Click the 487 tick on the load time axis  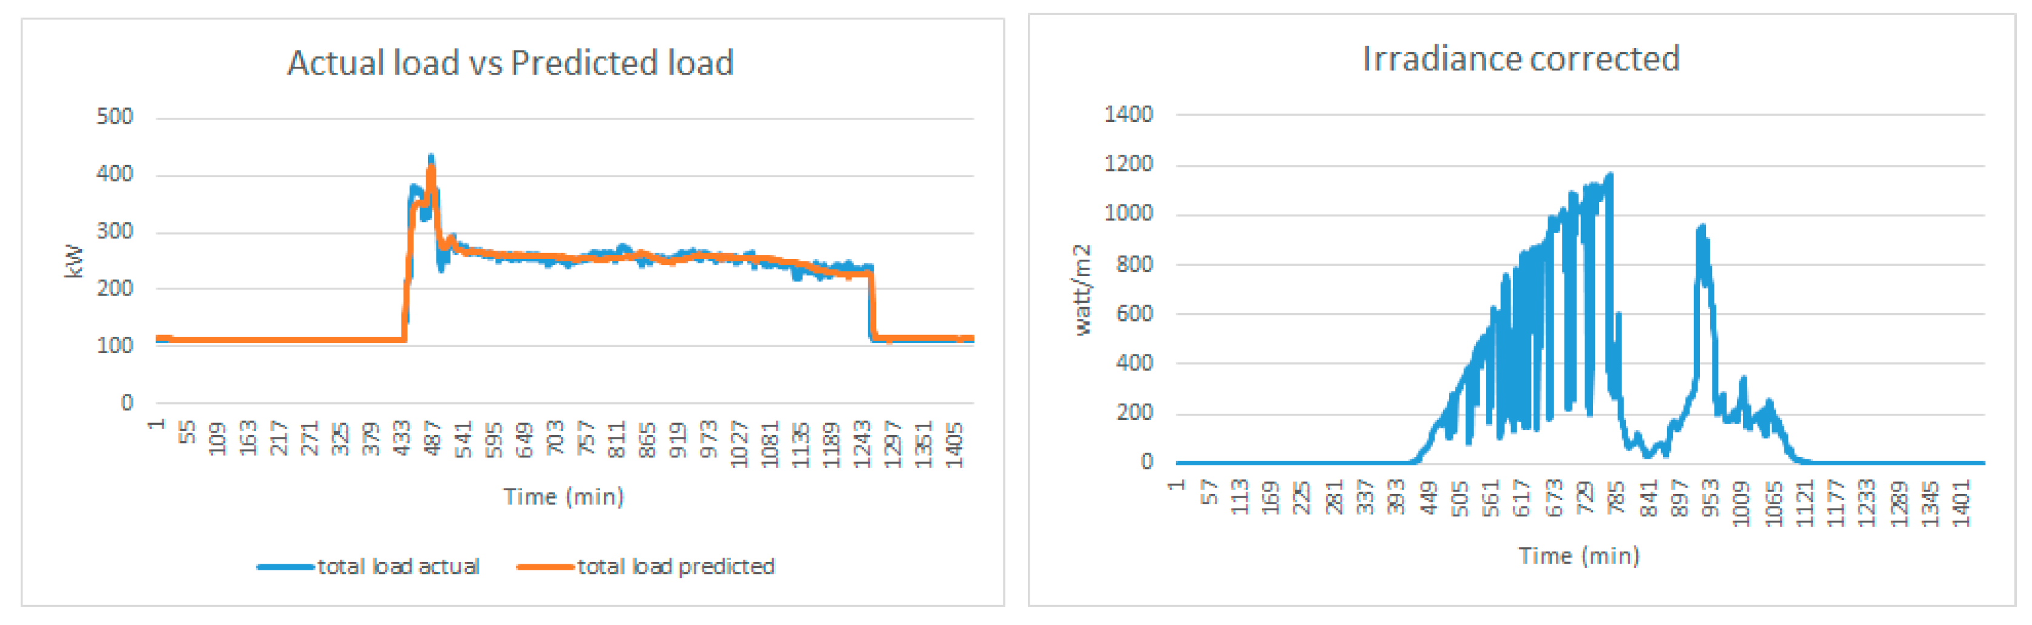tap(432, 438)
